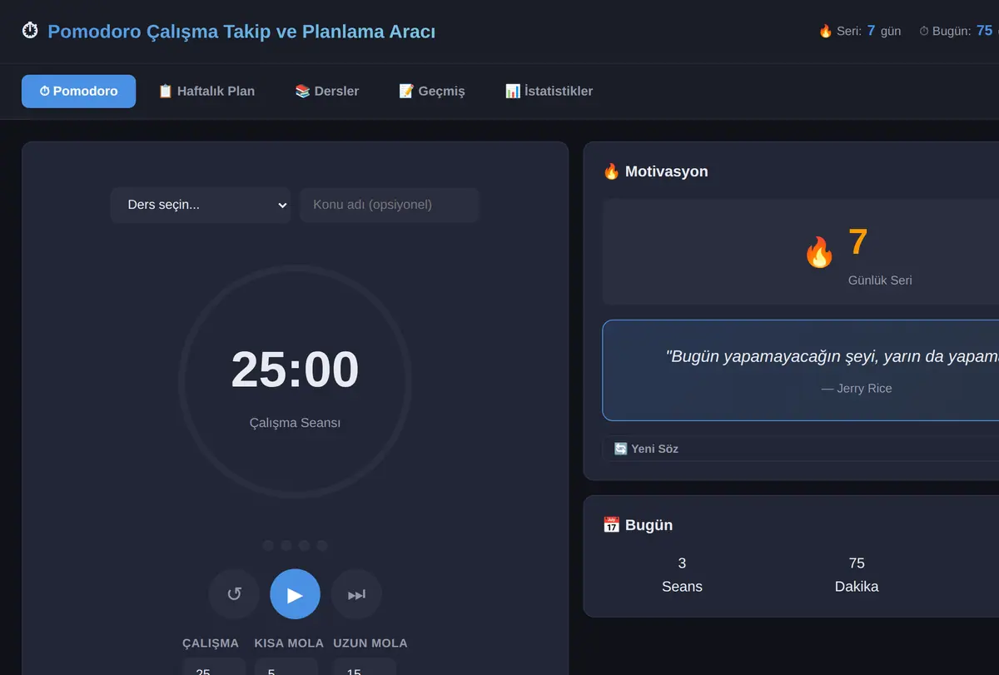Click the motivational quote text
This screenshot has height=675, width=999.
pyautogui.click(x=832, y=356)
